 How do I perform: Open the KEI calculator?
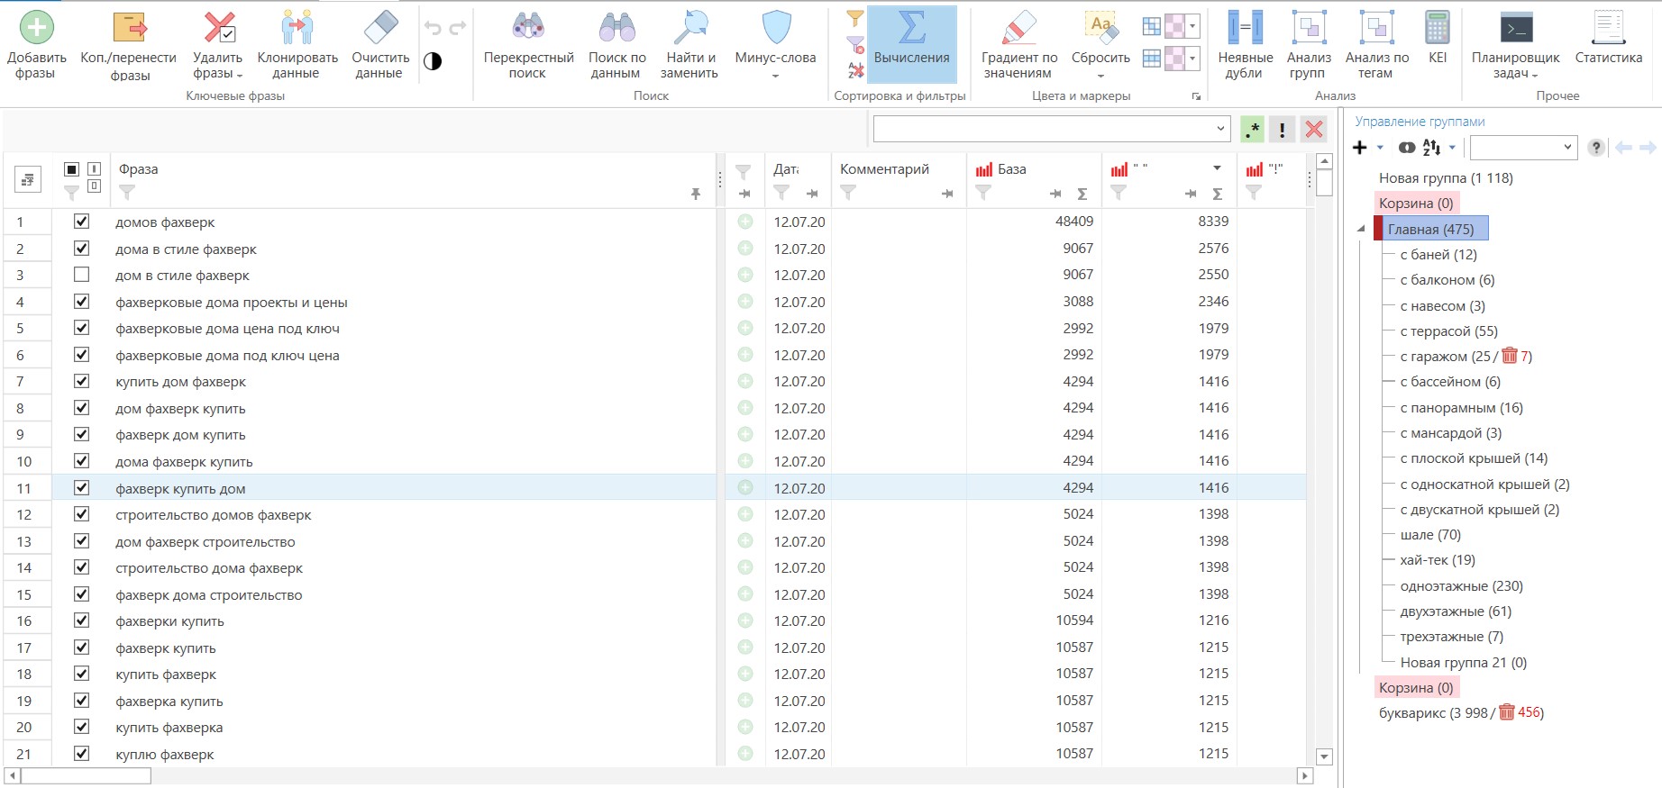click(x=1437, y=29)
